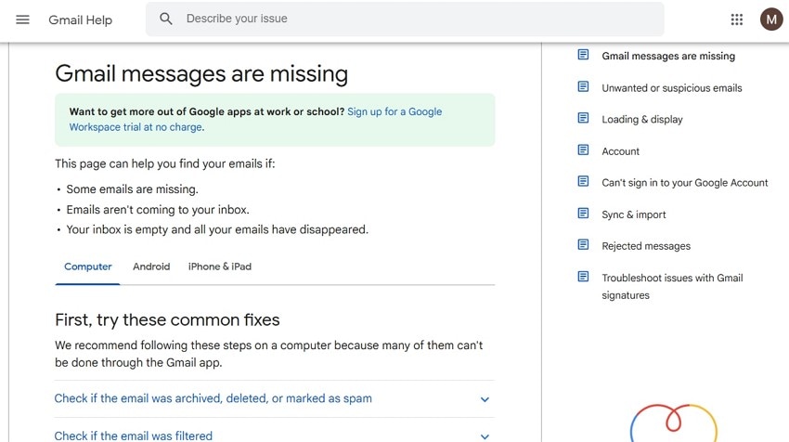Expand the email was filtered section
This screenshot has width=789, height=442.
133,435
